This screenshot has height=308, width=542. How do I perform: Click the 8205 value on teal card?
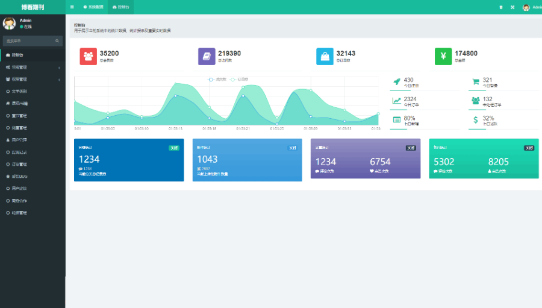click(499, 162)
